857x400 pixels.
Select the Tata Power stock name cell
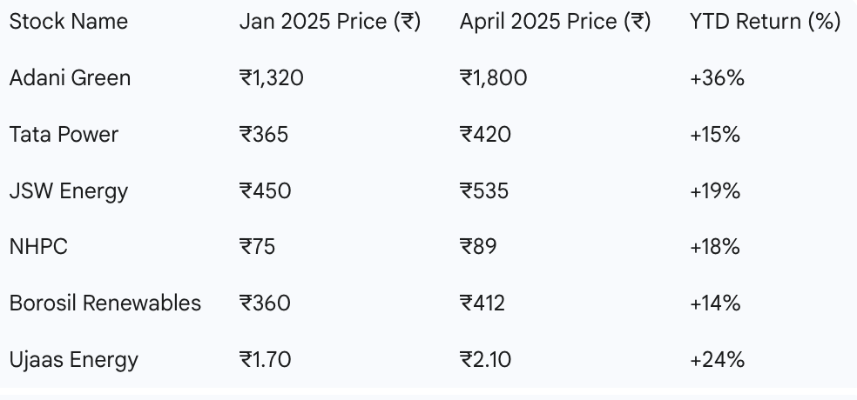(x=64, y=134)
